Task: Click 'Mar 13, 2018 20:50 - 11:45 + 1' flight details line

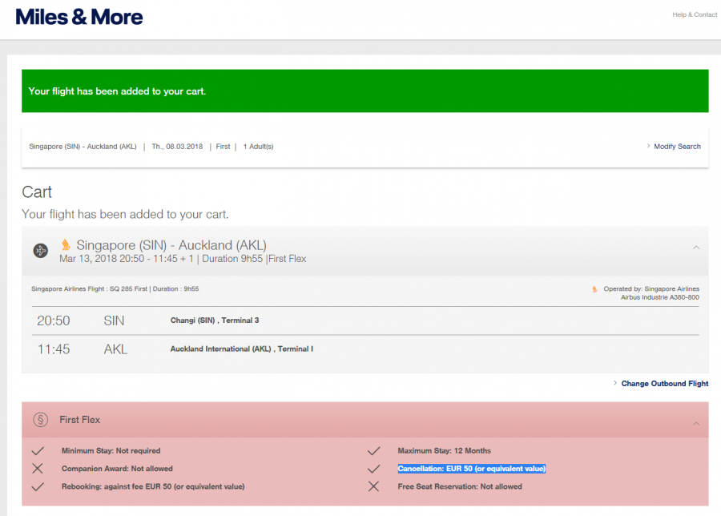Action: (x=127, y=259)
